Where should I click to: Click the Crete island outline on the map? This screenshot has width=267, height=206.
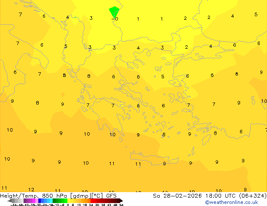[x=154, y=158]
